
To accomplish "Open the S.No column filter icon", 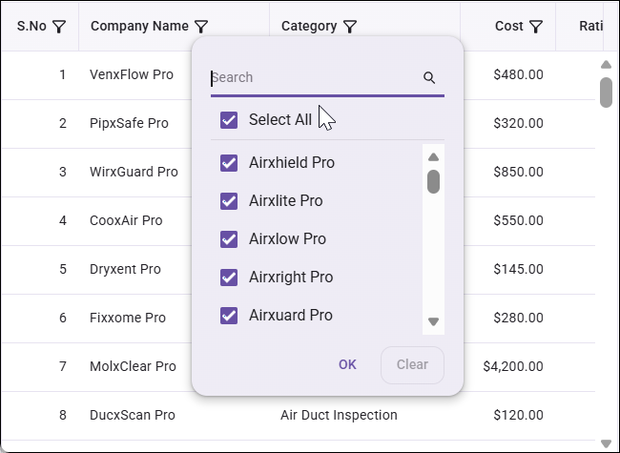I will 59,27.
